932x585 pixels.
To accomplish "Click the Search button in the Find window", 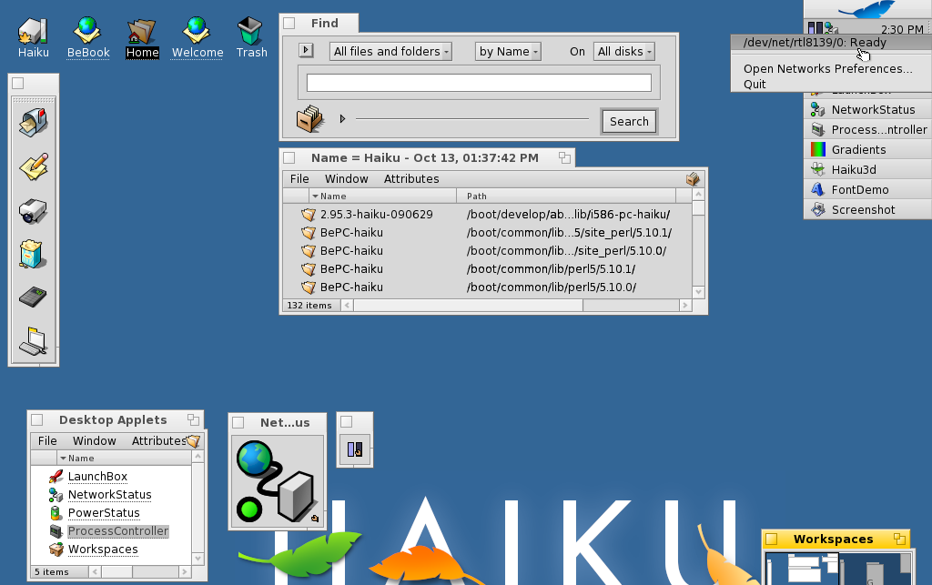I will click(x=628, y=121).
